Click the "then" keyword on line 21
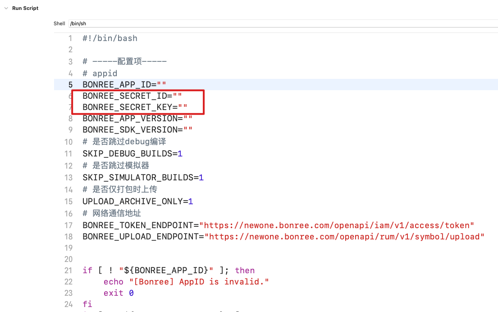 tap(245, 271)
